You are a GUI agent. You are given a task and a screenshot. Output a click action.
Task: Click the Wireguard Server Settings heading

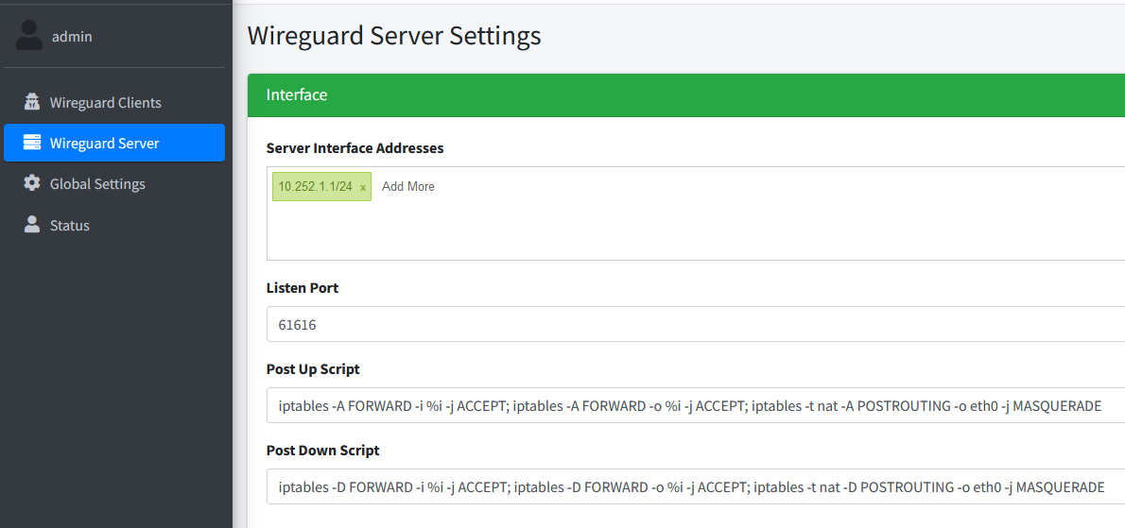[x=394, y=35]
